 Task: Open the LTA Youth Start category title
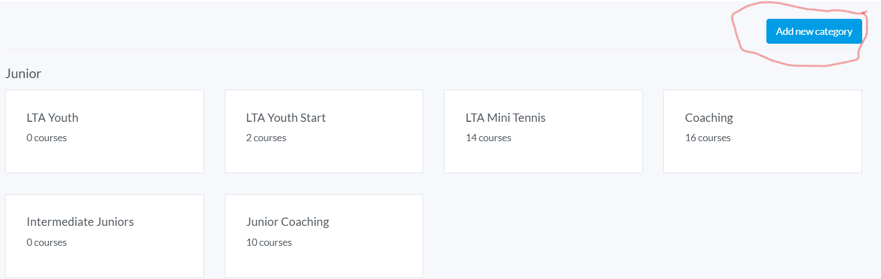click(x=286, y=118)
